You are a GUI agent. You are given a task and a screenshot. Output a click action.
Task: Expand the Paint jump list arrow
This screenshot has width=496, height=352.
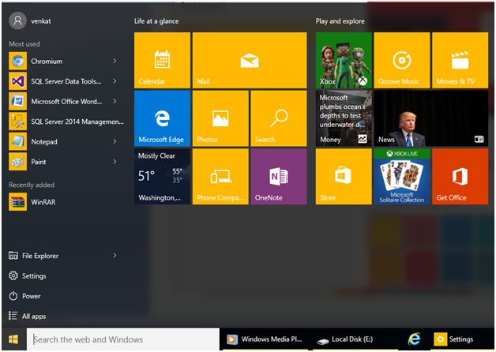[115, 162]
